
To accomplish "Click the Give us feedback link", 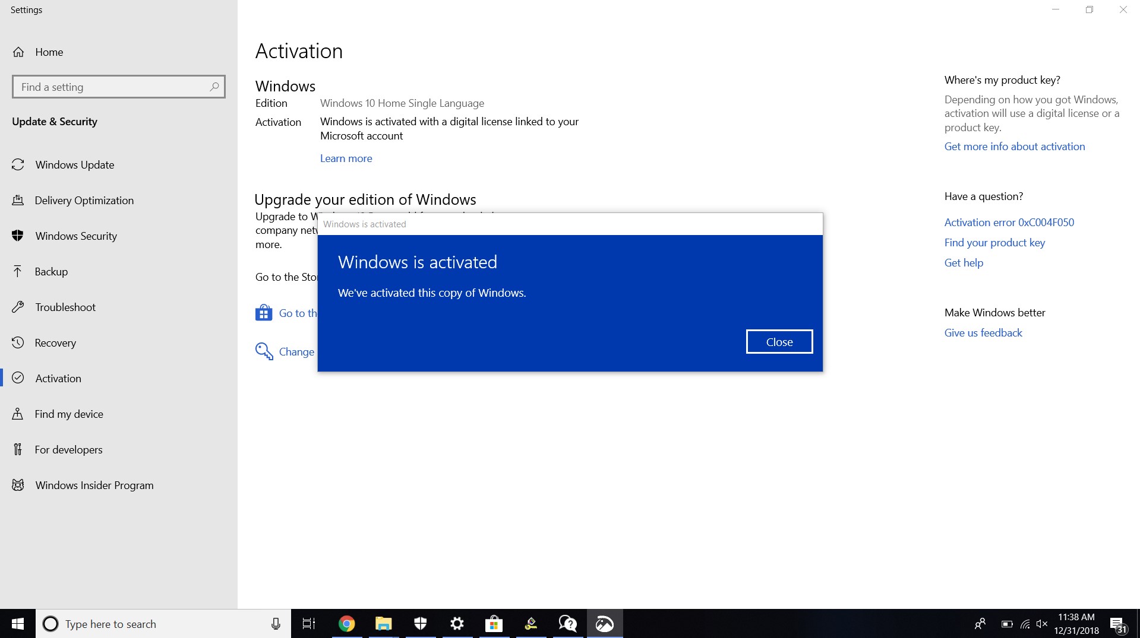I will (983, 333).
